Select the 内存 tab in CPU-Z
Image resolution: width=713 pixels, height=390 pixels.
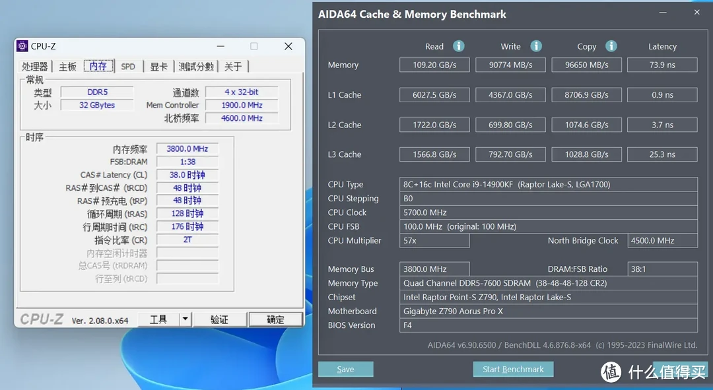[x=98, y=66]
